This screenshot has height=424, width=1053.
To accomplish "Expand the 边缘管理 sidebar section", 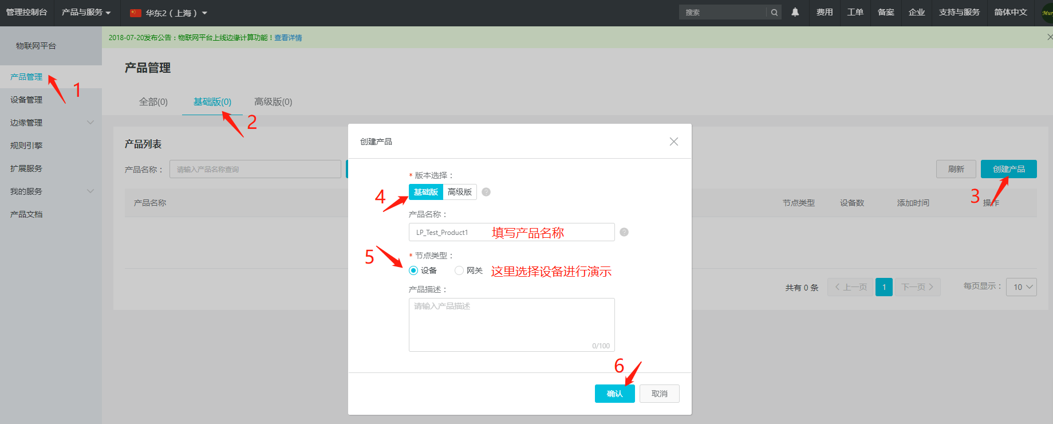I will pyautogui.click(x=90, y=123).
